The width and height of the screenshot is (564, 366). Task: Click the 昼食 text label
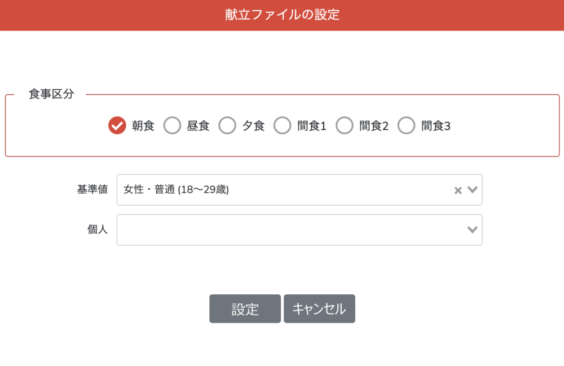coord(199,126)
